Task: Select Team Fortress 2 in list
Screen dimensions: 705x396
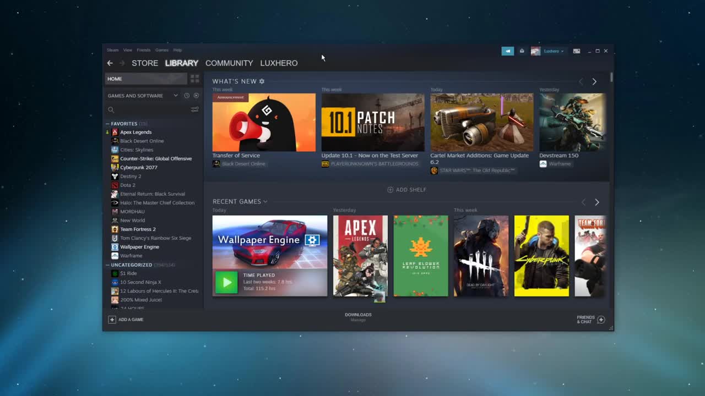Action: [x=138, y=229]
